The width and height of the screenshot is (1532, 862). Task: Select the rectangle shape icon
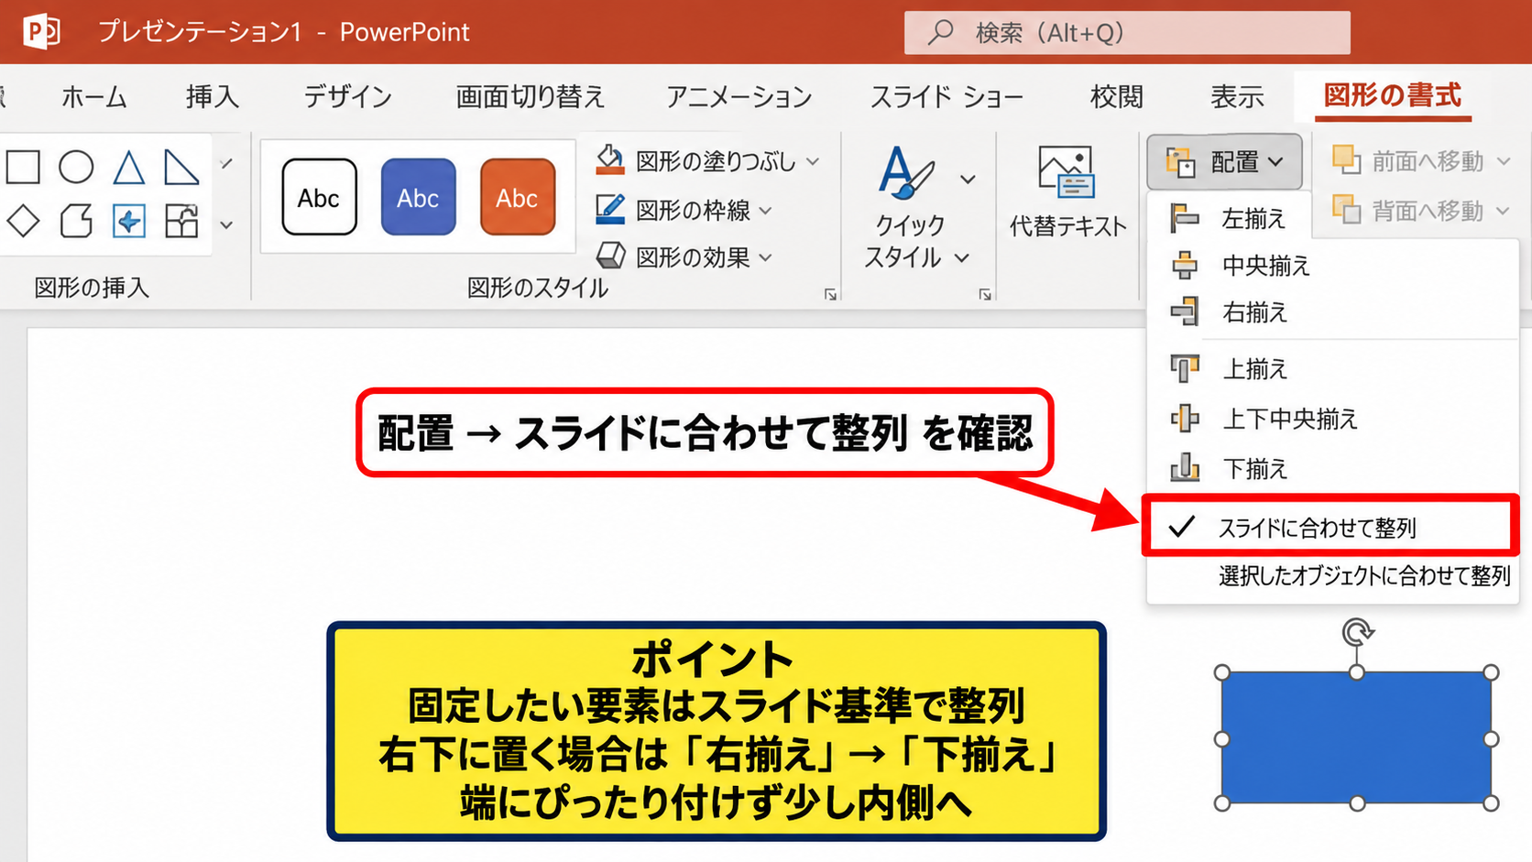click(x=23, y=167)
